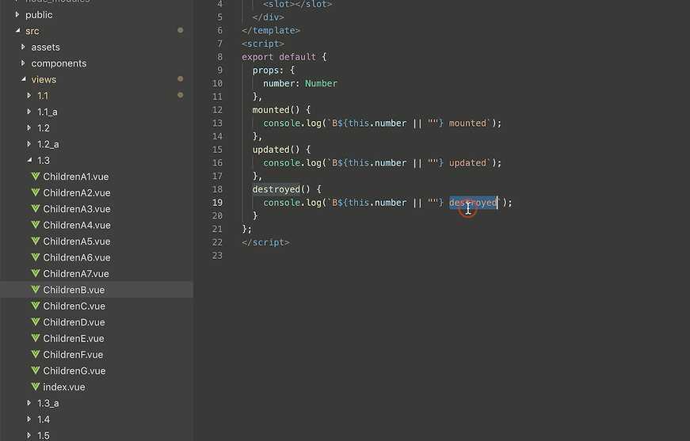Open ChildrenA7.vue file
Screen dimensions: 690x441
pos(76,274)
